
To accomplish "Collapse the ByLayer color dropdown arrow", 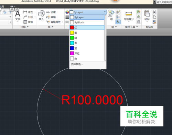I will coord(105,12).
